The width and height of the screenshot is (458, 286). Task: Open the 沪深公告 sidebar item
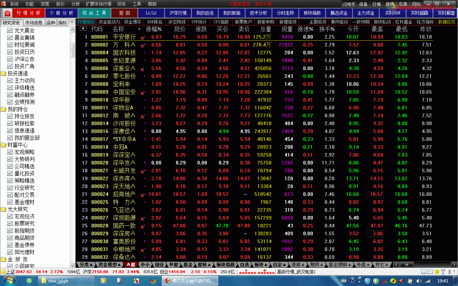pos(24,59)
